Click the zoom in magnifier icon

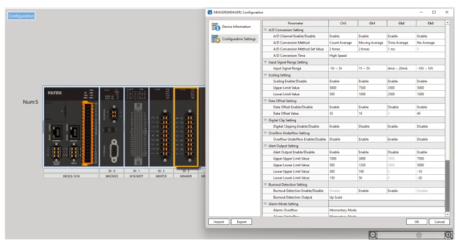coord(448,235)
